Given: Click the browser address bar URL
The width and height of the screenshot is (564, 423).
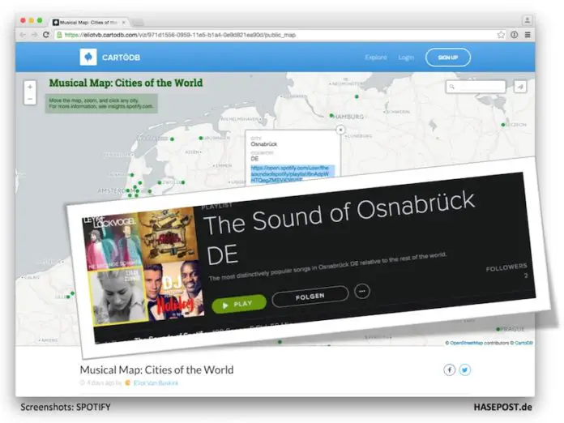Looking at the screenshot, I should [x=180, y=35].
